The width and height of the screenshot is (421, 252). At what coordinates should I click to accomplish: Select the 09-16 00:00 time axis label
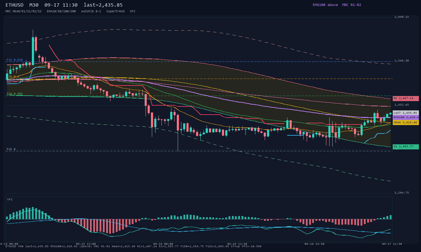click(x=163, y=244)
